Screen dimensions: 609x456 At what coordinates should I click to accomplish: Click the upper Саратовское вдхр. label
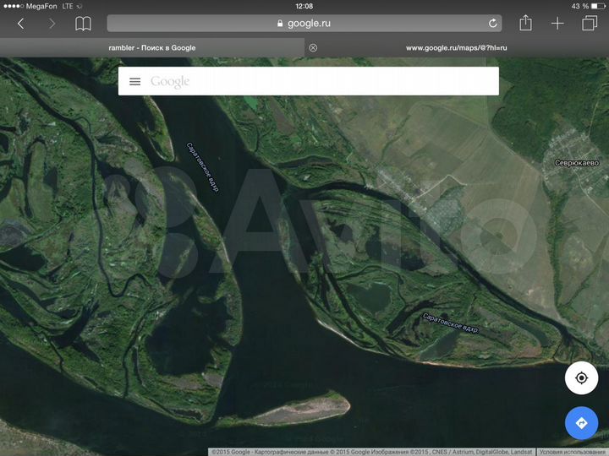(202, 167)
